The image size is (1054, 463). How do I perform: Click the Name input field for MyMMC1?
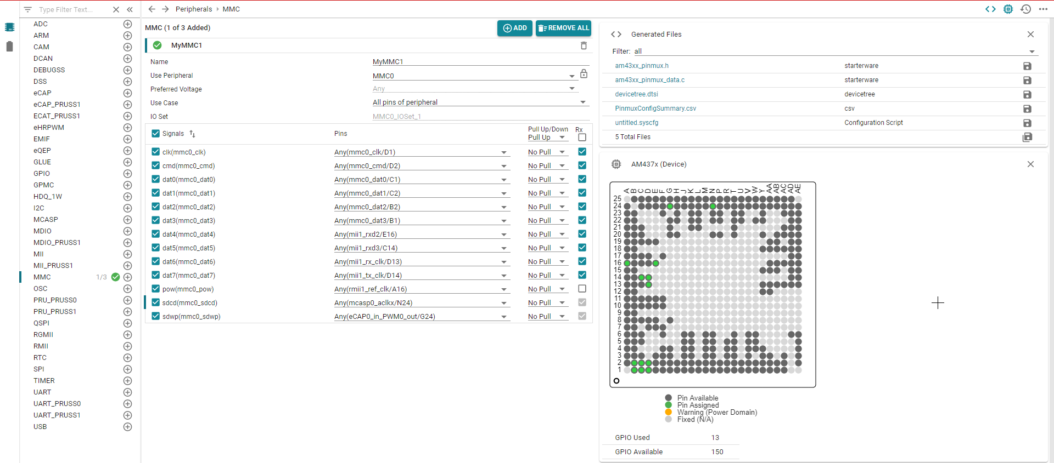(480, 61)
